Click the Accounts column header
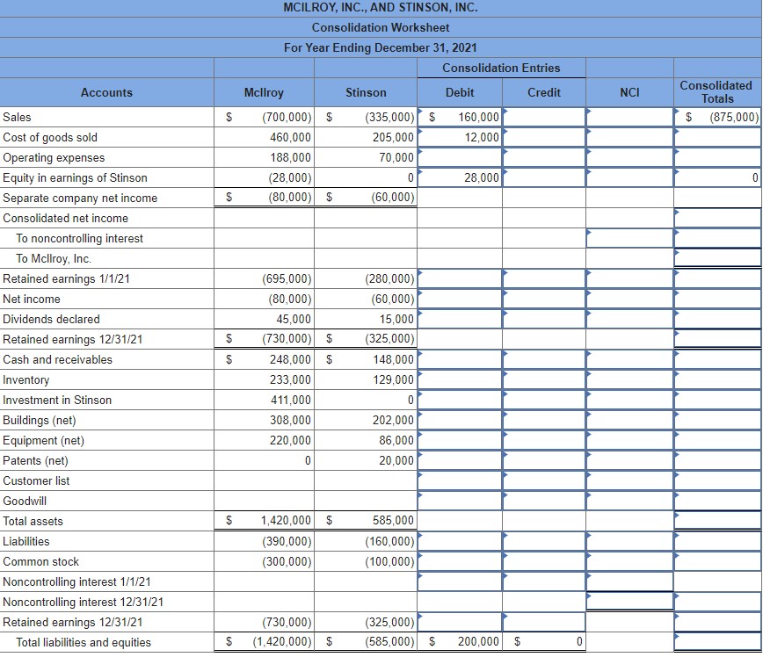763x657 pixels. pyautogui.click(x=106, y=92)
